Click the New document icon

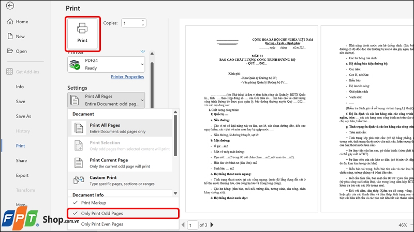10,36
